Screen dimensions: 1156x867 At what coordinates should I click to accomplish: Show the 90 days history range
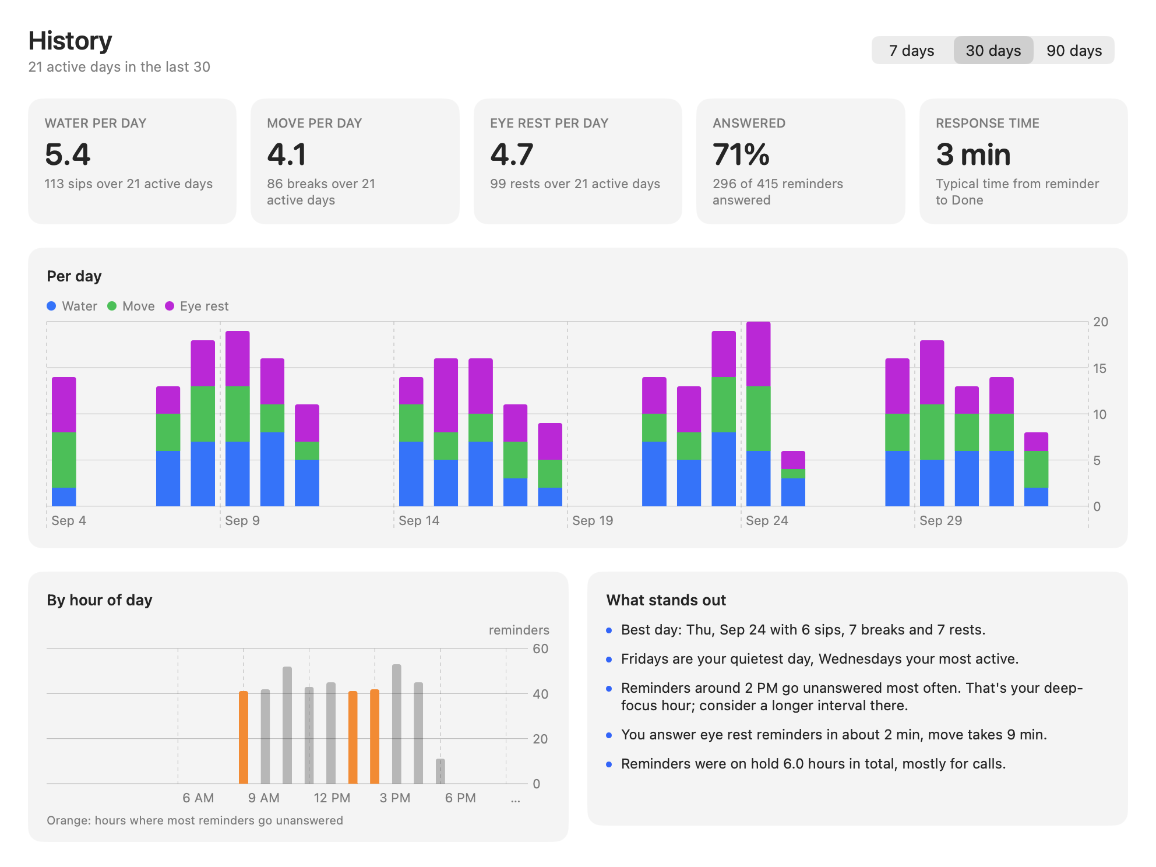click(x=1074, y=51)
